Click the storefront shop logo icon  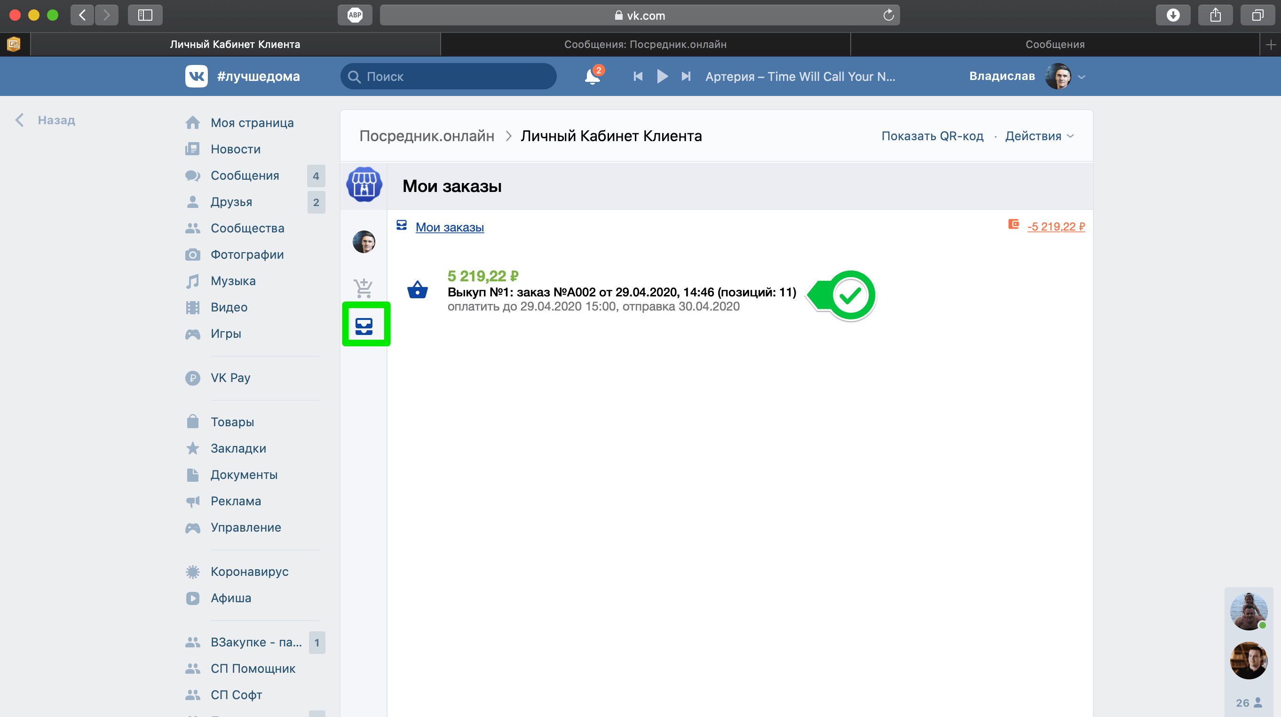pyautogui.click(x=364, y=184)
